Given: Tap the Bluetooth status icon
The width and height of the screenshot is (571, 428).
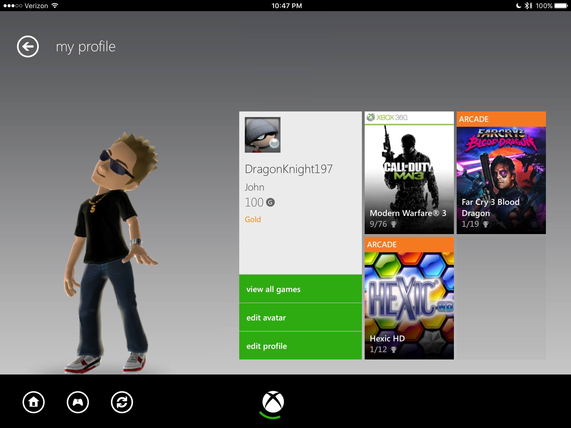Looking at the screenshot, I should coord(527,6).
